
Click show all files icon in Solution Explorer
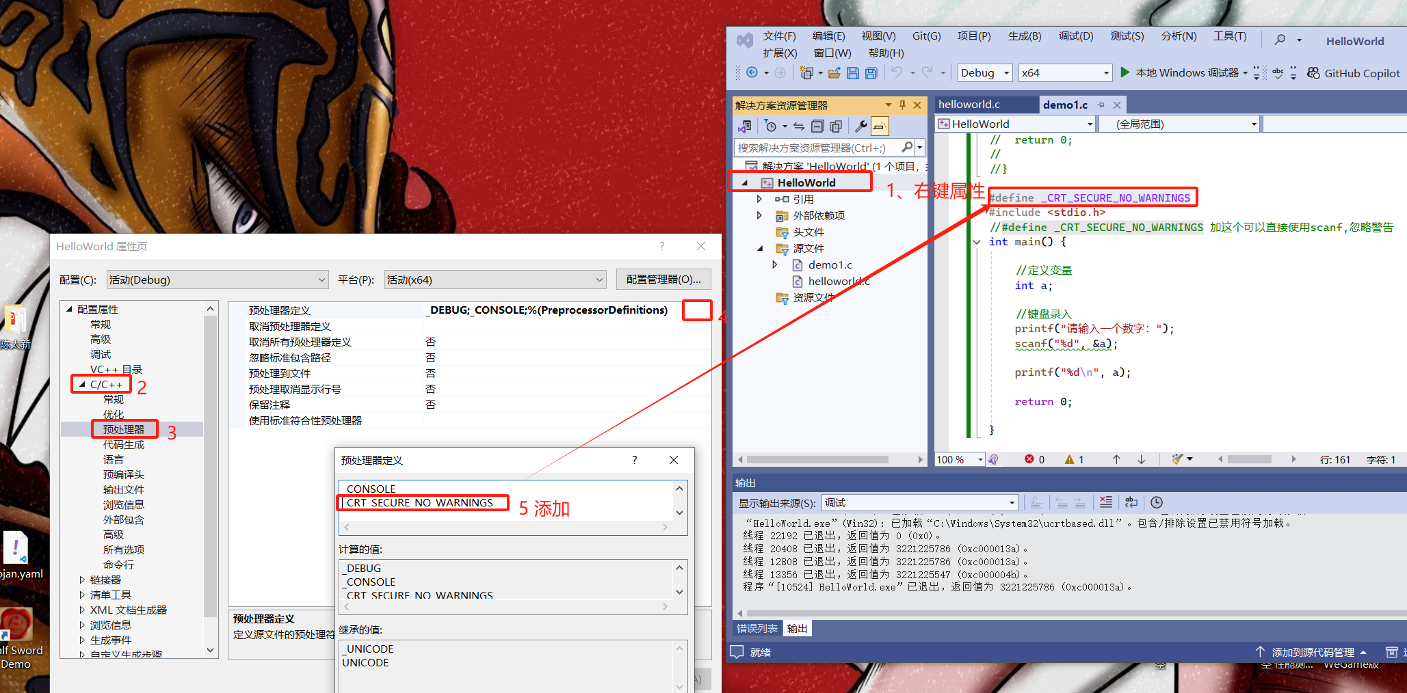point(836,126)
